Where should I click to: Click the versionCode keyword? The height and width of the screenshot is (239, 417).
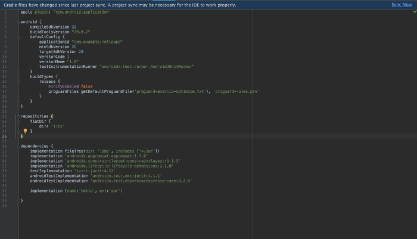pos(52,57)
